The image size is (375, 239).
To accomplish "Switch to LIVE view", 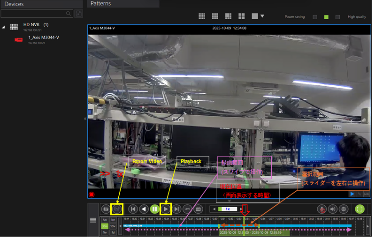I will pos(187,209).
